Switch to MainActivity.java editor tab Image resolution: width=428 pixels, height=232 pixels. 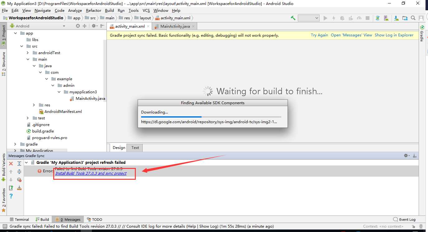pyautogui.click(x=175, y=26)
